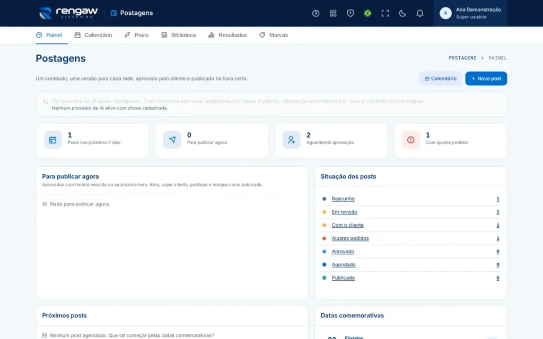Click the 'Próximos posts' heading
The image size is (543, 339).
64,316
